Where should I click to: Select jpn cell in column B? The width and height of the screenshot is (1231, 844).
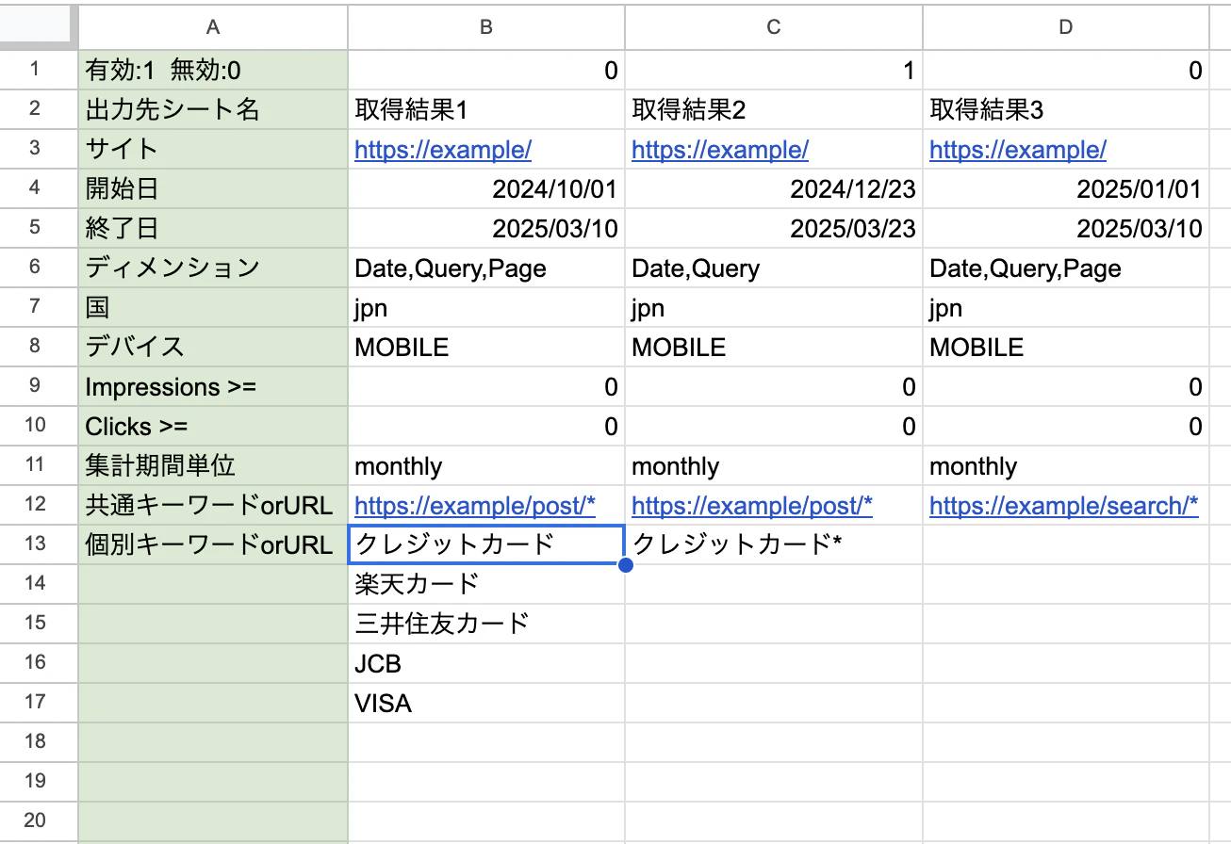pyautogui.click(x=486, y=307)
